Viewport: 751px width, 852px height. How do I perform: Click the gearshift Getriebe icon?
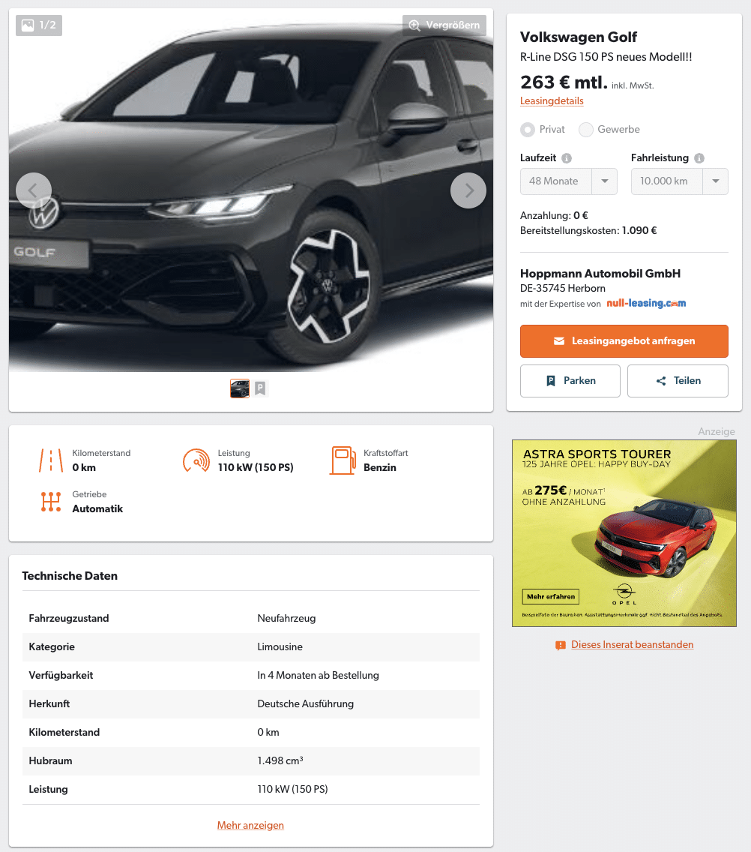click(x=51, y=502)
